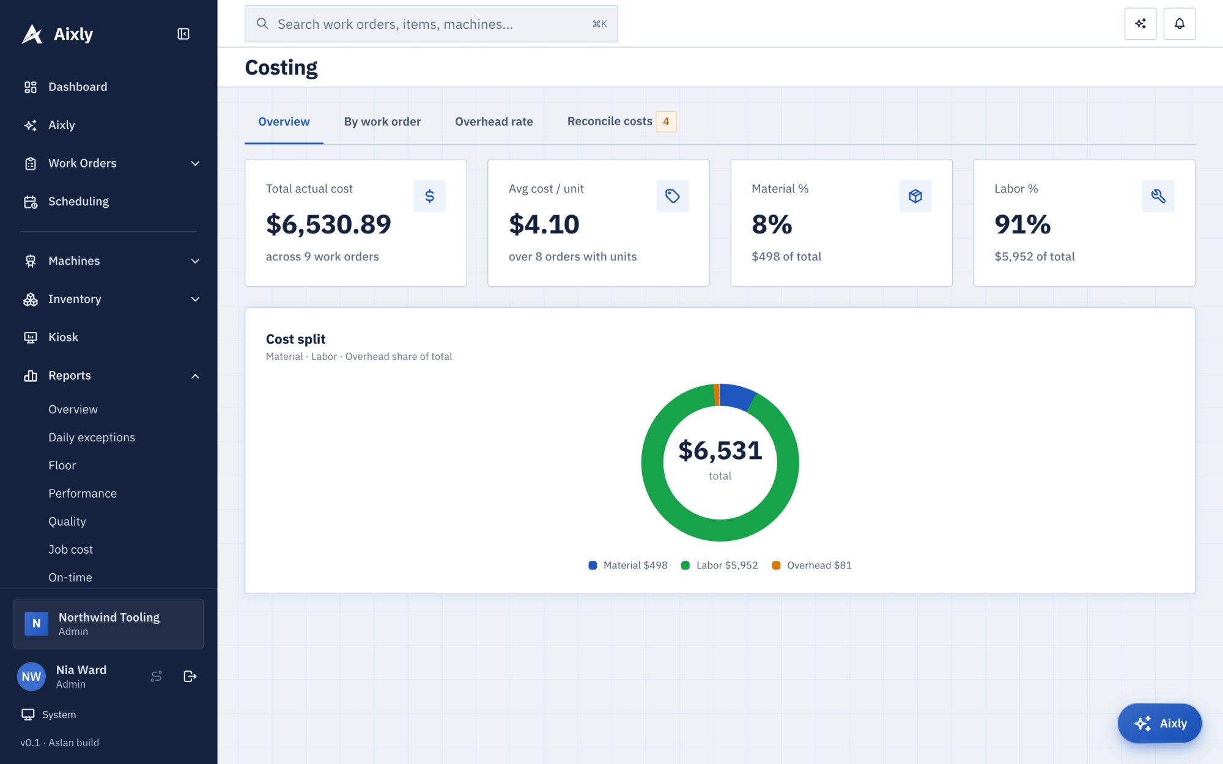Open the Northwind Tooling workspace switcher

[x=109, y=623]
